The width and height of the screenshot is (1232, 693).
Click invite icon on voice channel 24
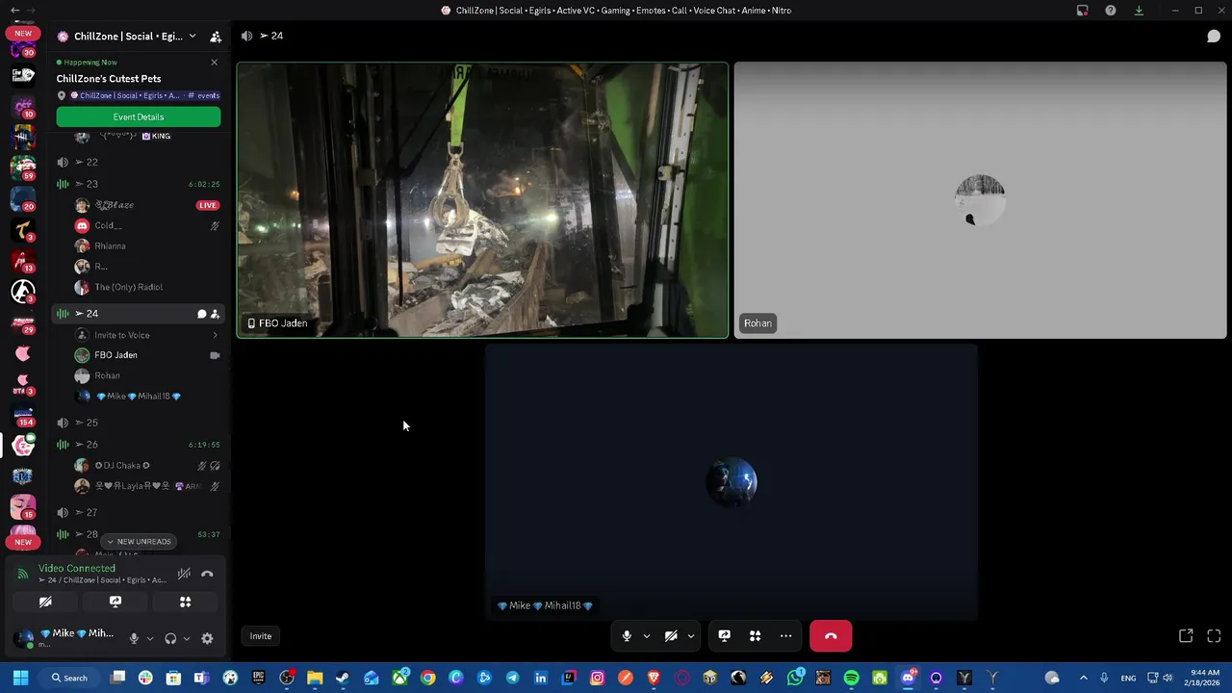click(x=215, y=314)
